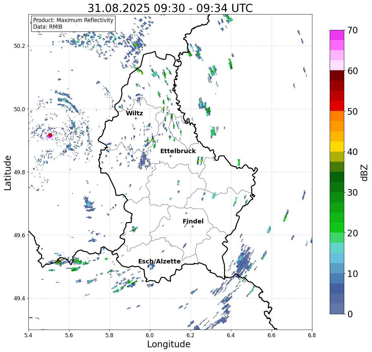Click the red radar site marker dot
Viewport: 372px width, 352px height.
(50, 135)
